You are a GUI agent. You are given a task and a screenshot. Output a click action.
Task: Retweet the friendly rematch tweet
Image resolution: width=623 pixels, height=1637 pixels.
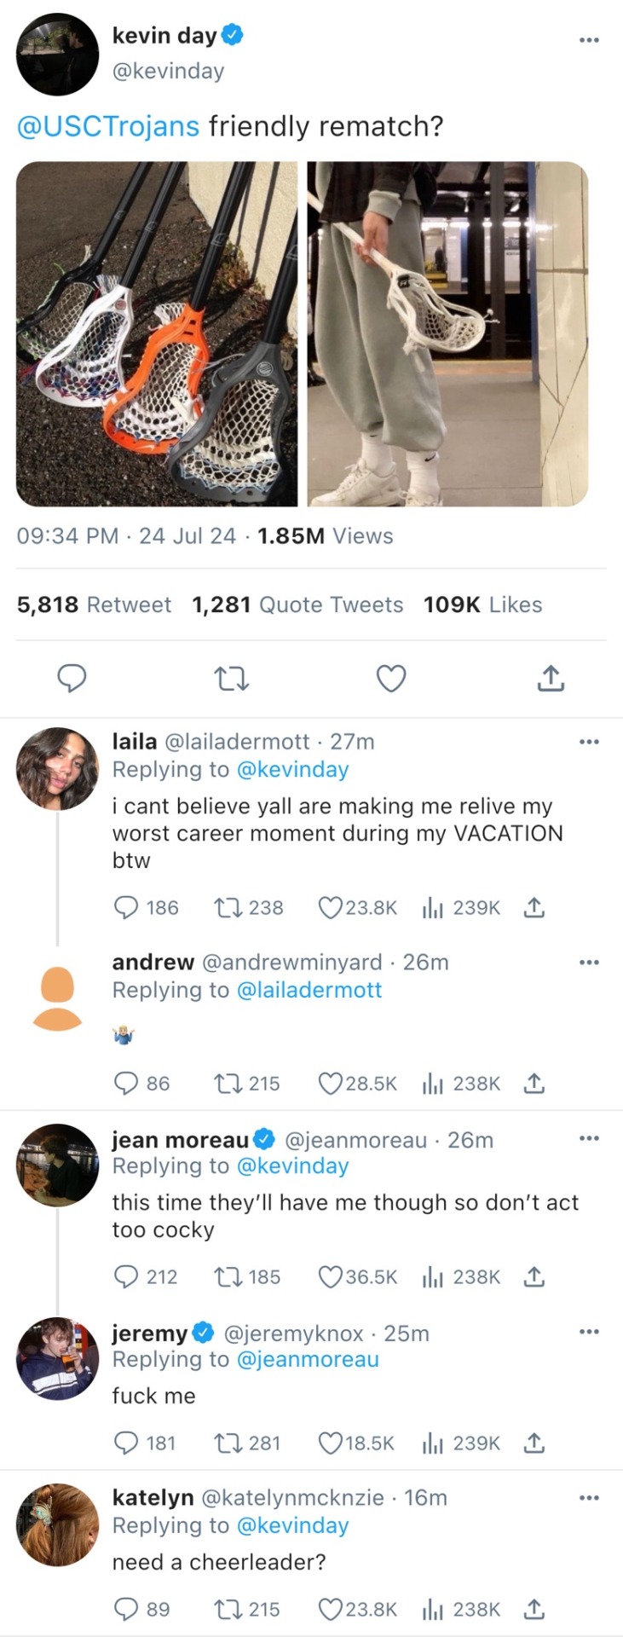(x=231, y=679)
